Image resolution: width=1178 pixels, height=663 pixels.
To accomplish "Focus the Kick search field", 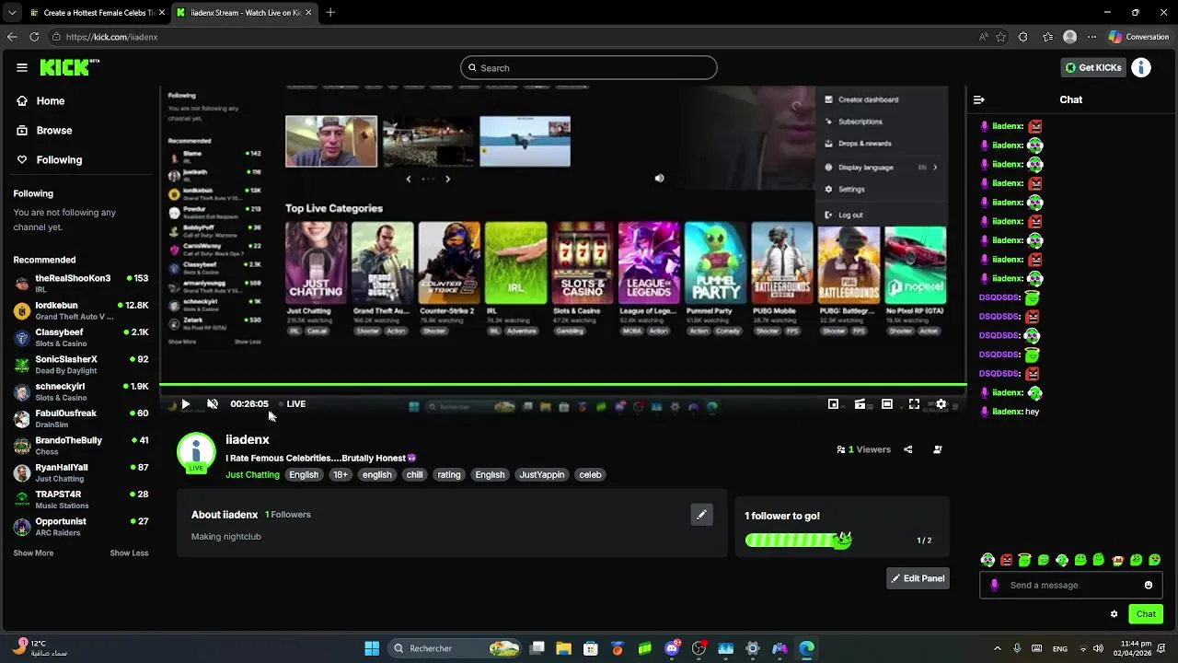I will point(589,67).
